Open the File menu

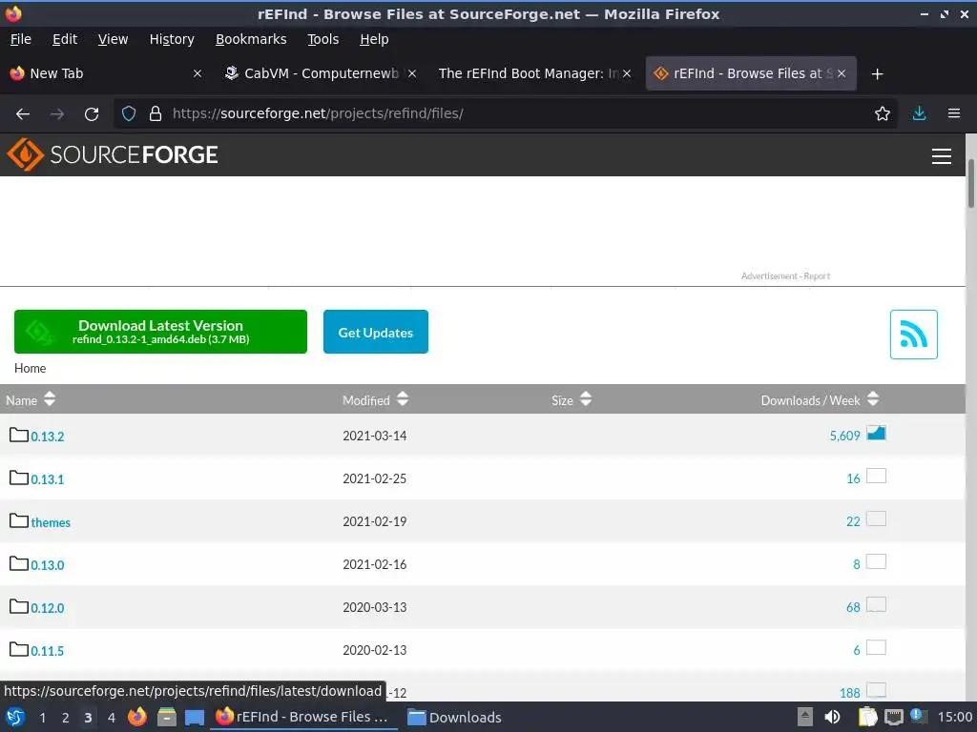point(21,39)
